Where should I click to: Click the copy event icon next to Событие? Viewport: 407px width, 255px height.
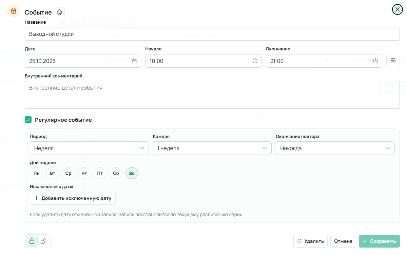tap(60, 12)
